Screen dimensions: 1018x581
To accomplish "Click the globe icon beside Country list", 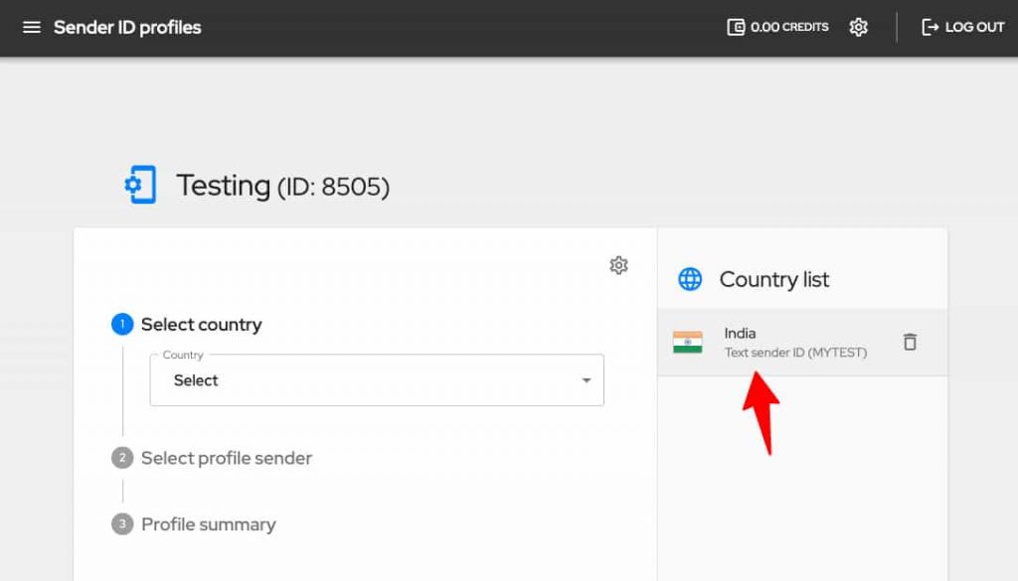I will (x=690, y=279).
